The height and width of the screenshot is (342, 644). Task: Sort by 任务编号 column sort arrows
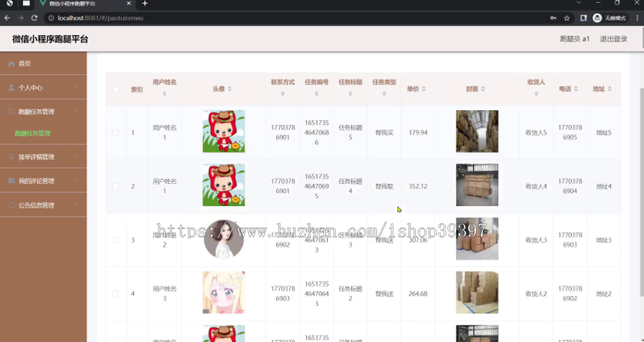(x=316, y=94)
